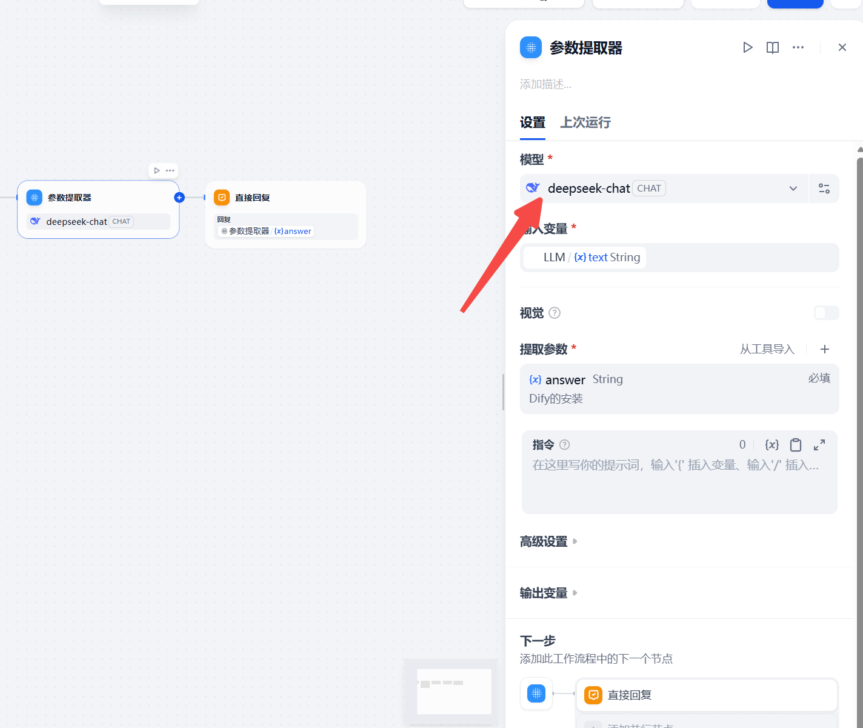Copy the 指令 content with clipboard icon
Viewport: 863px width, 728px height.
(x=796, y=445)
